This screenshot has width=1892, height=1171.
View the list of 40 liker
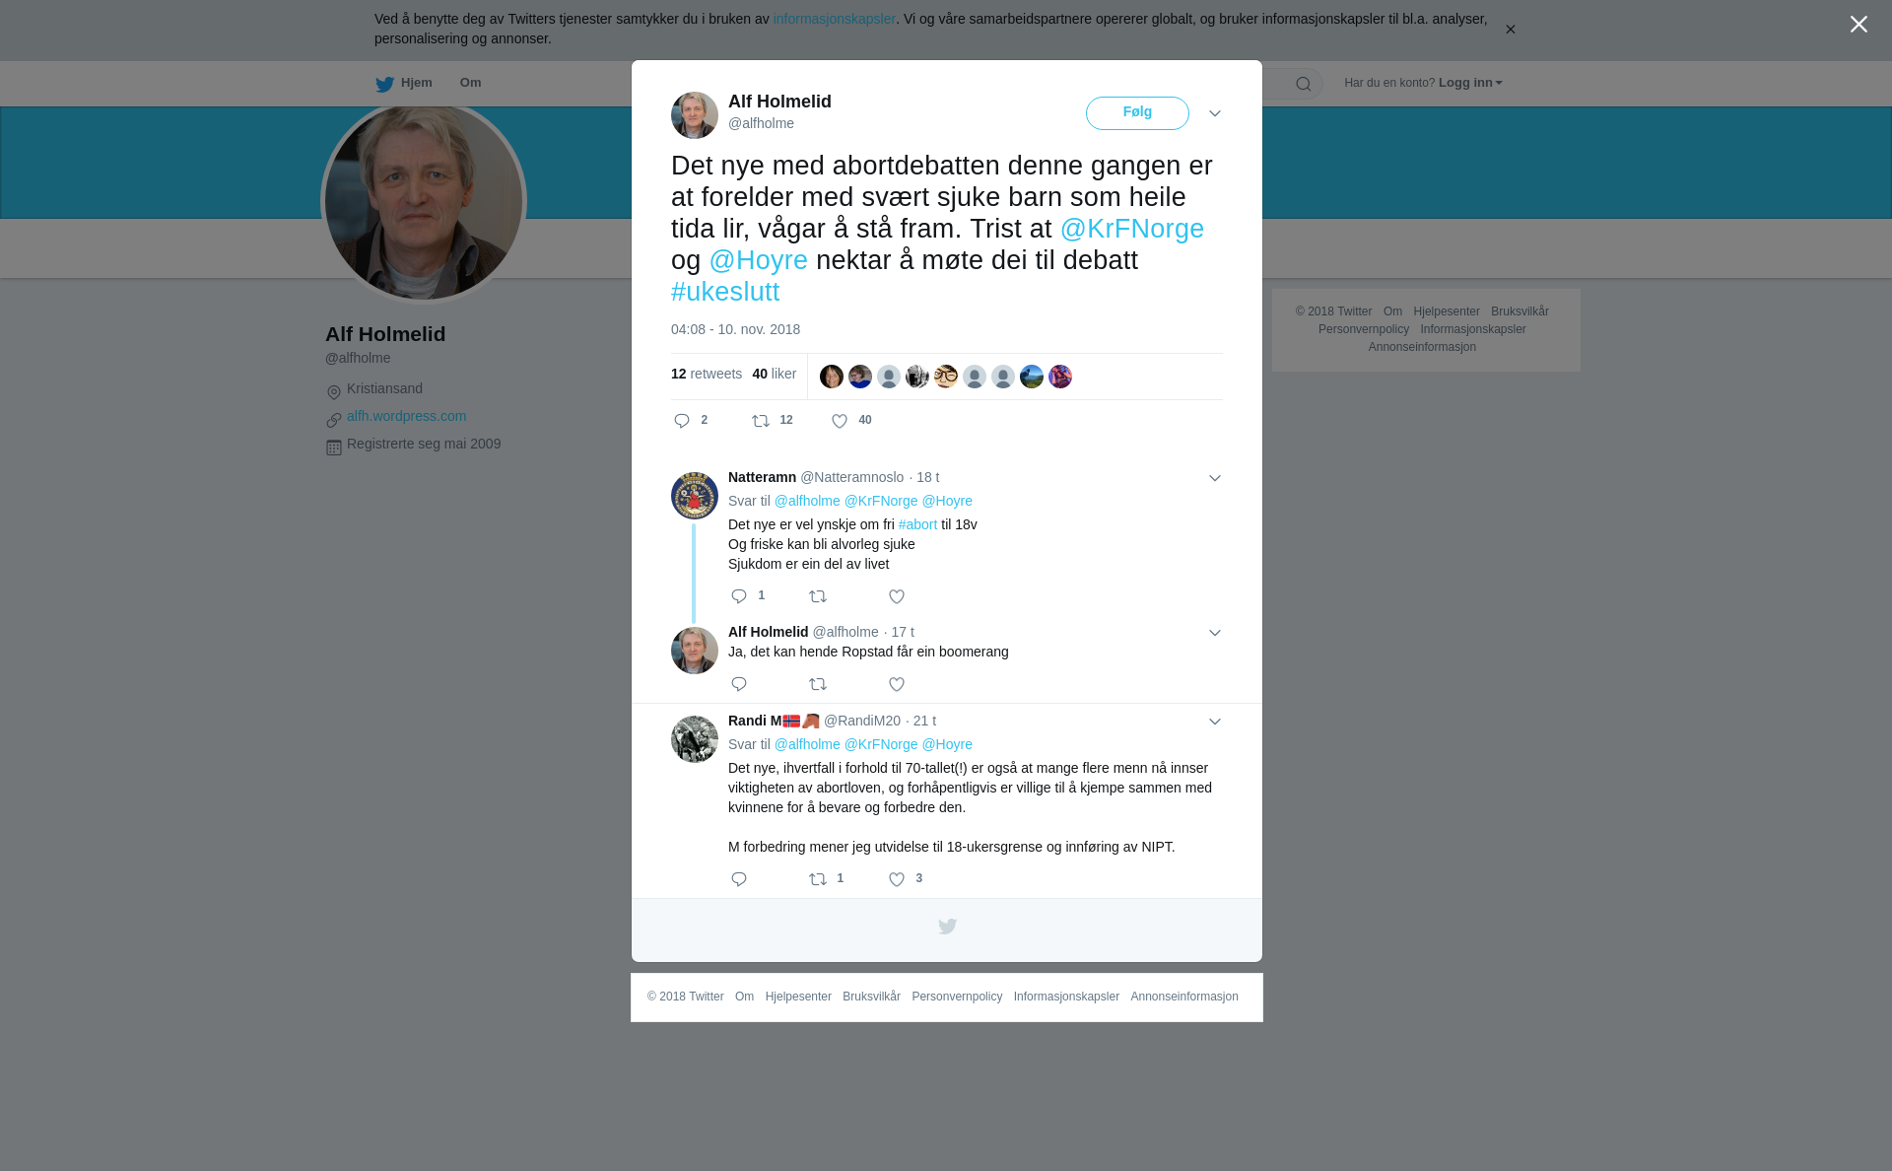tap(775, 374)
